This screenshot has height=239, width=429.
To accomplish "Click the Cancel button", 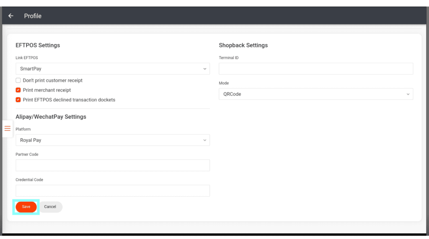I will point(50,207).
